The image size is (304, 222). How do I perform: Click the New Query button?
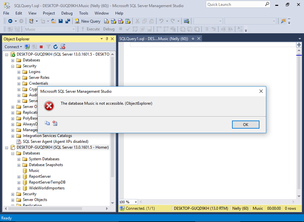(88, 21)
